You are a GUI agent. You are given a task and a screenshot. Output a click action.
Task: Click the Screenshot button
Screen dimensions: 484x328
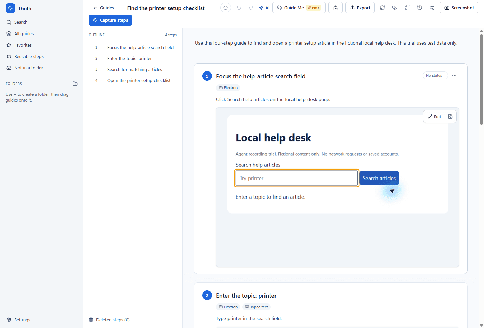pos(459,8)
